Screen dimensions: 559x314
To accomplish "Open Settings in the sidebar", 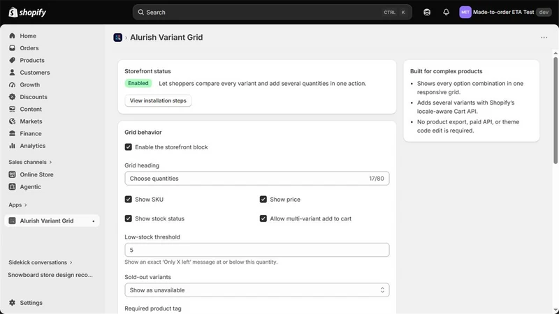I will click(x=52, y=303).
